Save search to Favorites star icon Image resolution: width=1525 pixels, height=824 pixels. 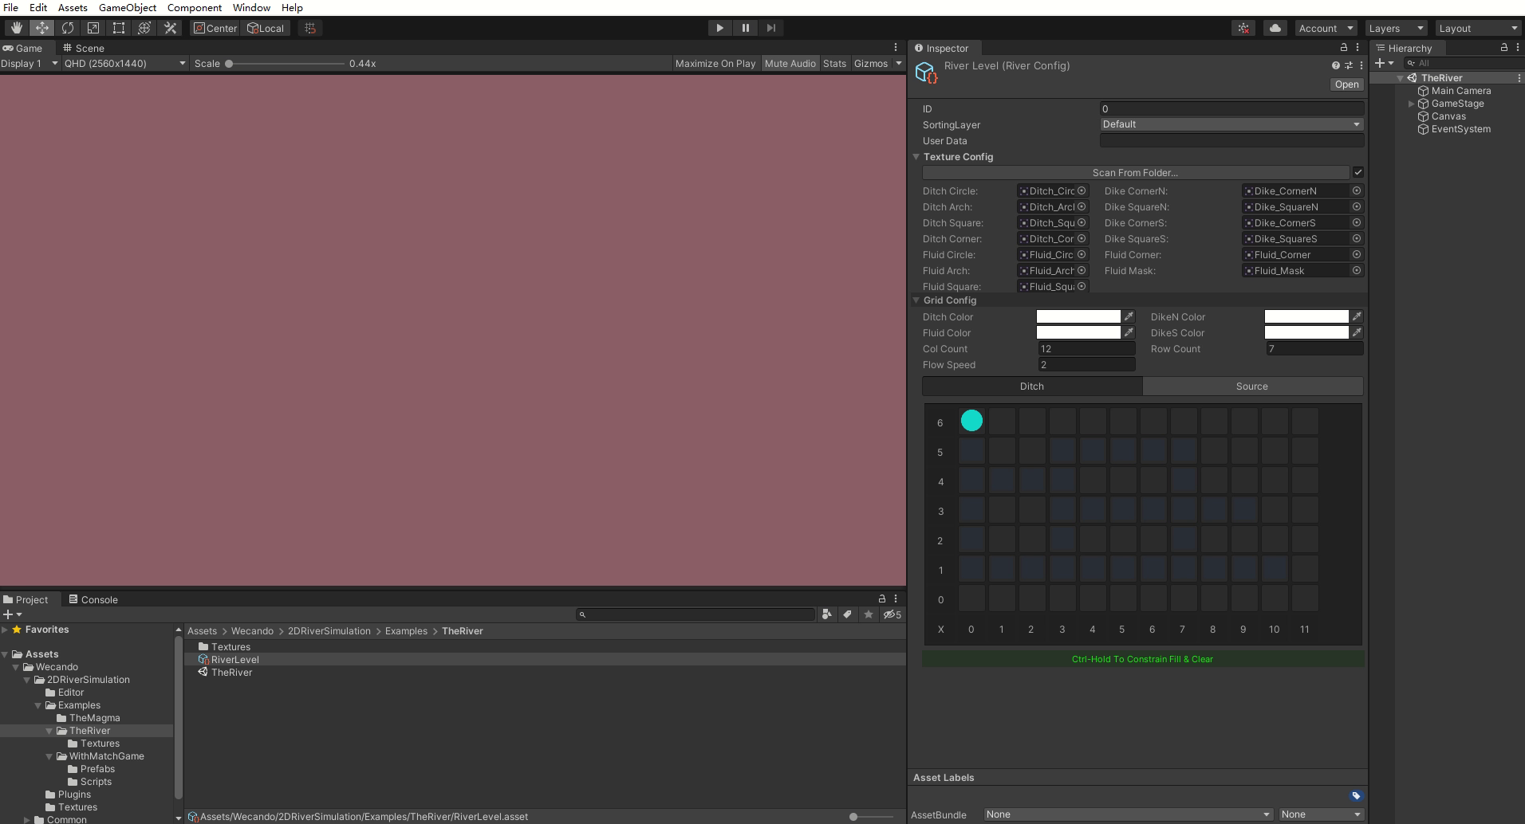[869, 614]
